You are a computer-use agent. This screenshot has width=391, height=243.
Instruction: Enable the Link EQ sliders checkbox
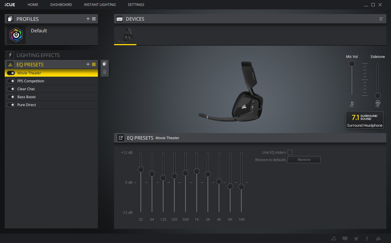pos(290,152)
